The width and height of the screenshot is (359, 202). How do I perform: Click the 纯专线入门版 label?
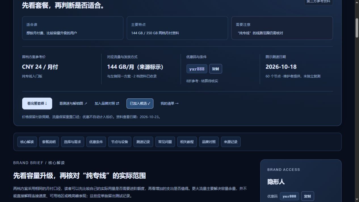tap(32, 76)
